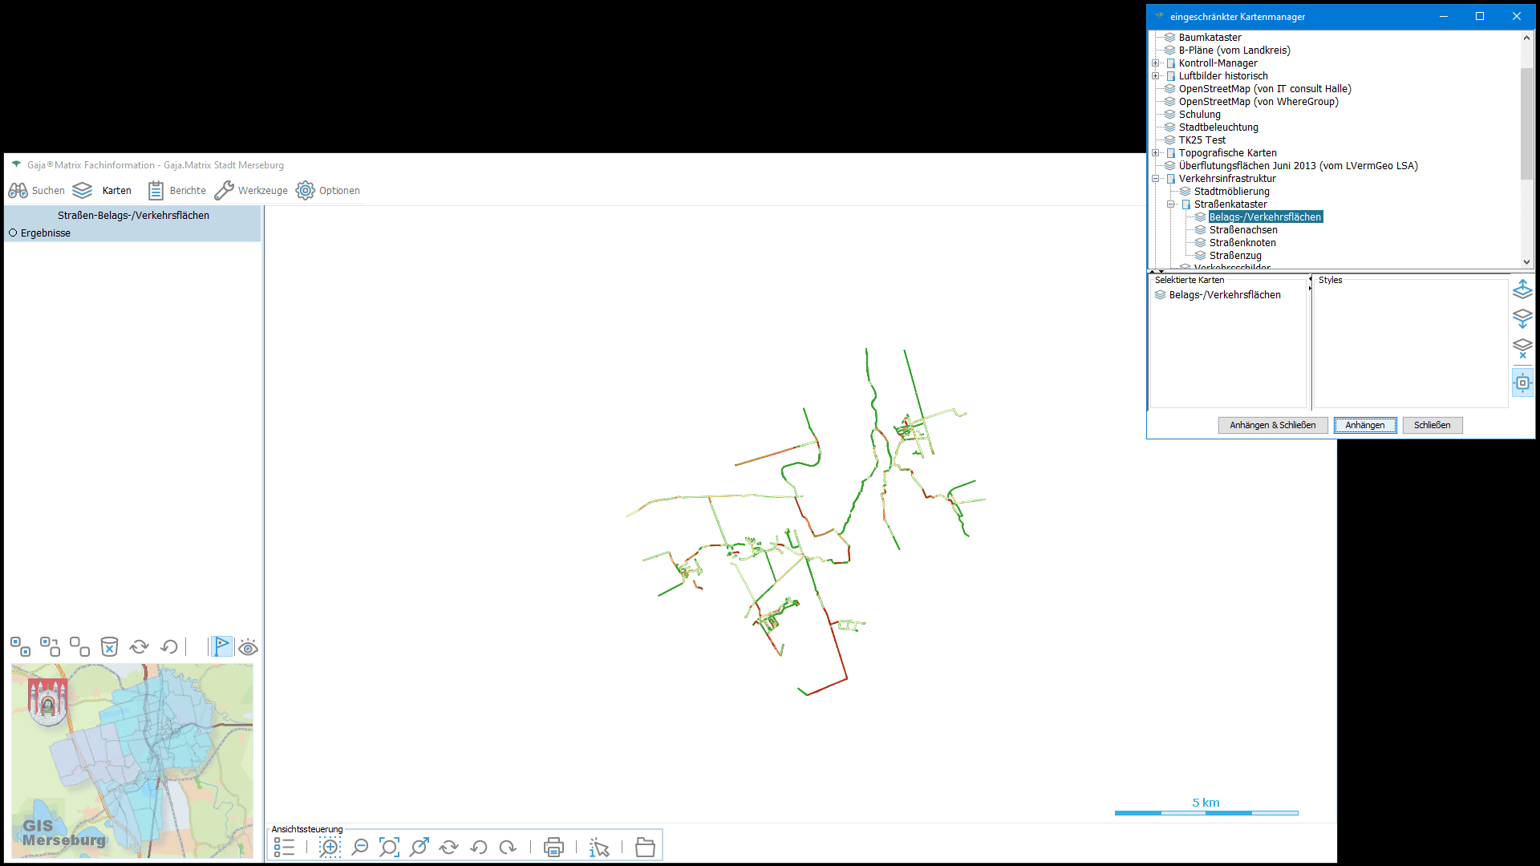This screenshot has width=1540, height=866.
Task: Select the Ergebnisse radio button
Action: pos(13,233)
